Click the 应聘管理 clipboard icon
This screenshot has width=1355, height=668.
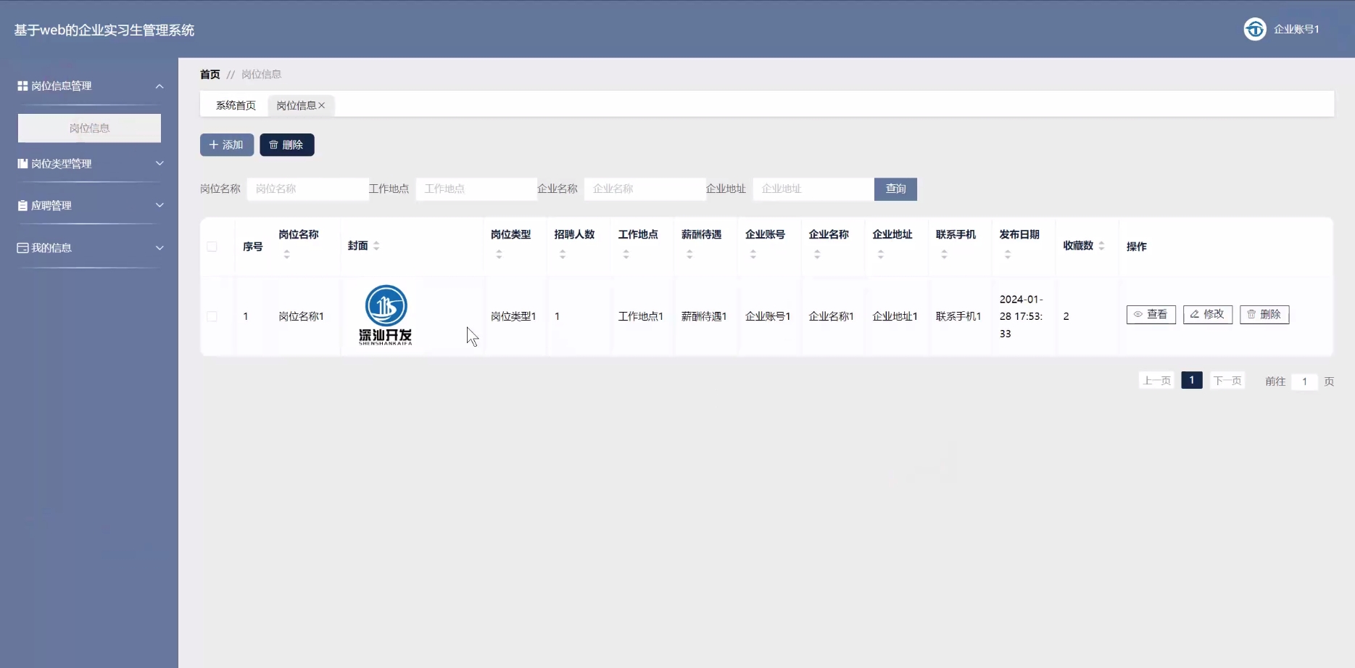tap(22, 206)
